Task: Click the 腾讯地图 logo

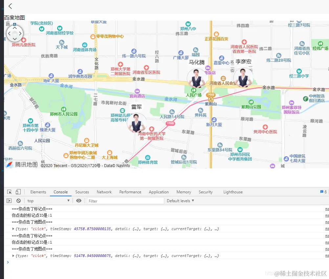Action: (x=21, y=164)
